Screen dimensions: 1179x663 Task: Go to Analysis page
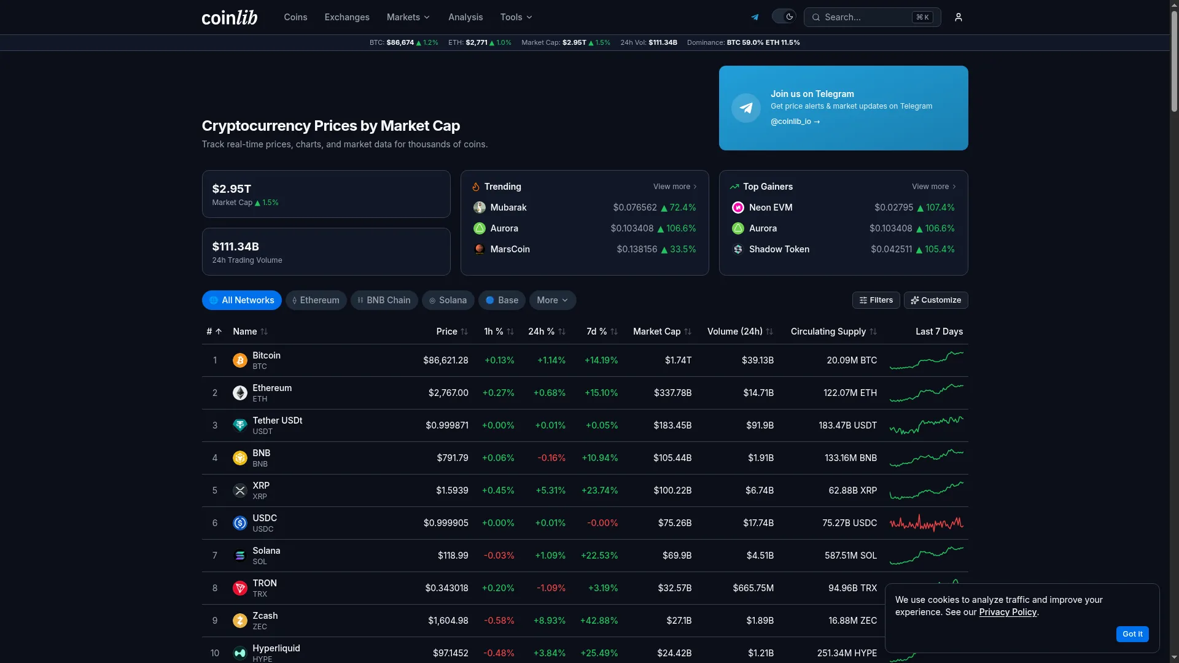[465, 17]
